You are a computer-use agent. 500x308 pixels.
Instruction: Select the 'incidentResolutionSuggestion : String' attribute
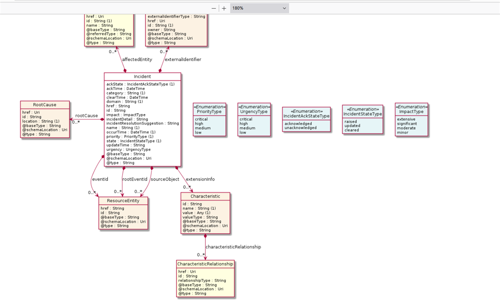(x=142, y=123)
